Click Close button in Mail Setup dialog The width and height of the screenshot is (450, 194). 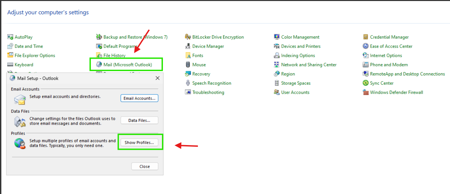pyautogui.click(x=145, y=167)
